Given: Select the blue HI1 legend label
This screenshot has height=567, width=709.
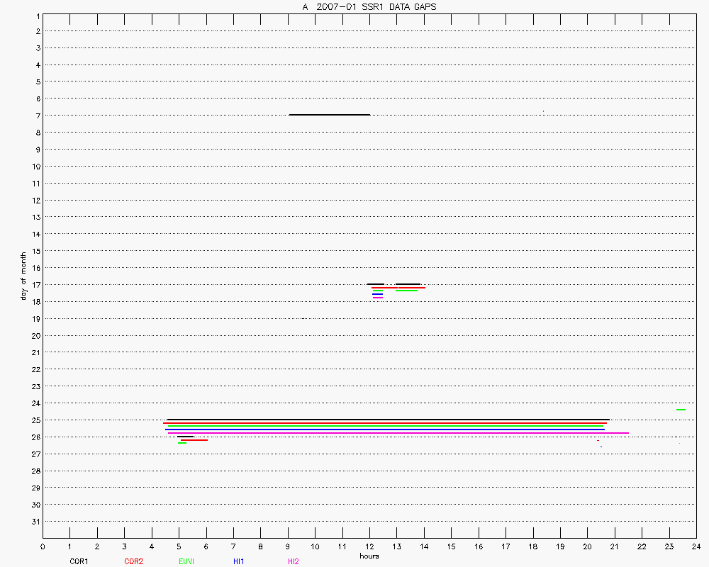Looking at the screenshot, I should coord(239,561).
